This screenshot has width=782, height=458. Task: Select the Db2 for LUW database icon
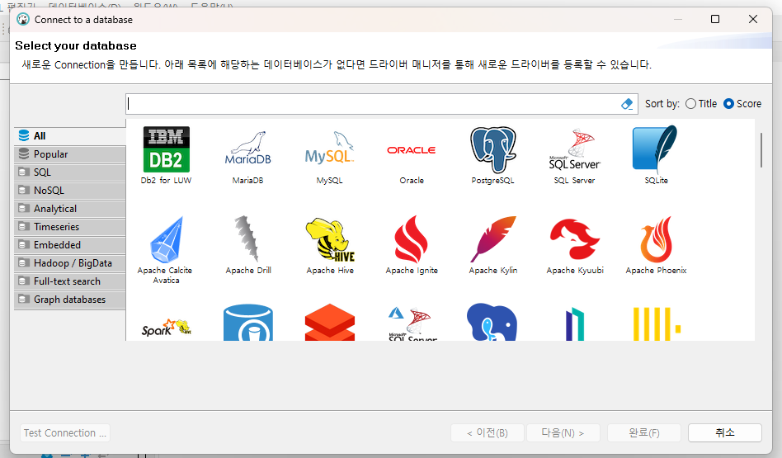click(166, 149)
